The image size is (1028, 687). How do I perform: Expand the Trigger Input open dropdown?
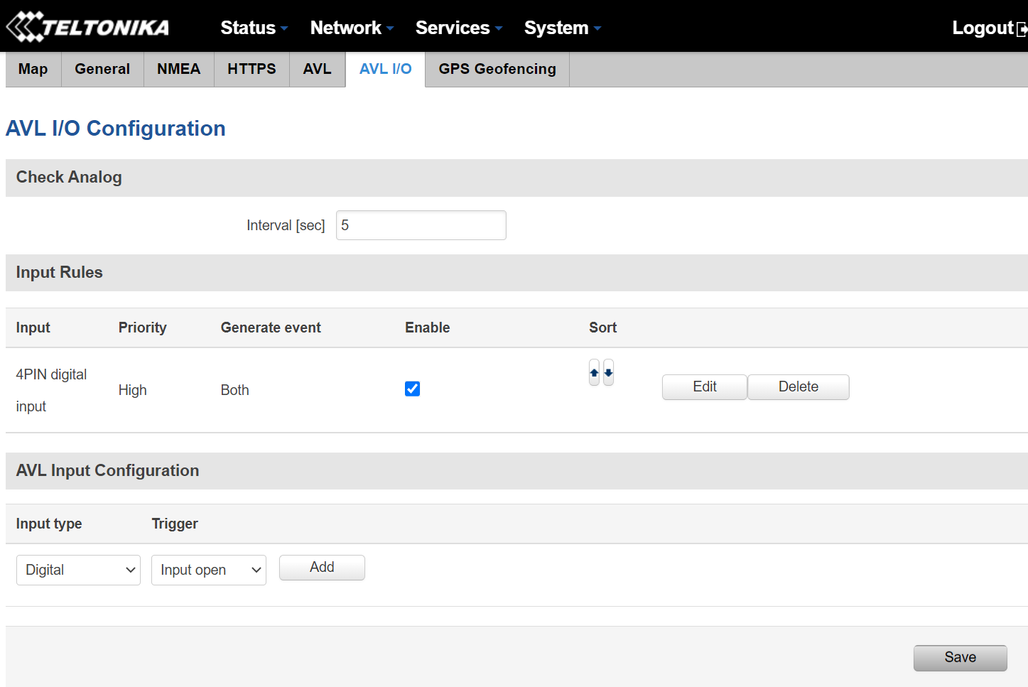[x=209, y=570]
